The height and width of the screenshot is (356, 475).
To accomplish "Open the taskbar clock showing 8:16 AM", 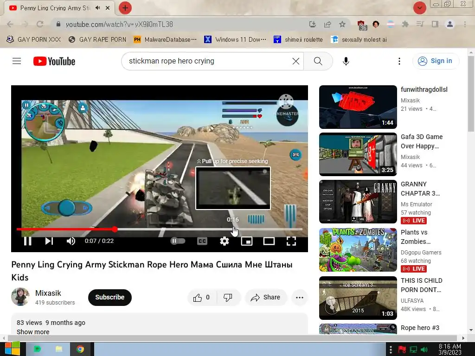I will pyautogui.click(x=450, y=350).
